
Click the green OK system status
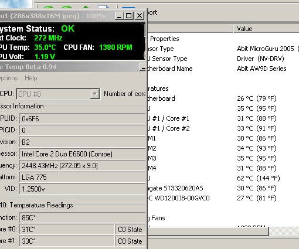click(67, 29)
